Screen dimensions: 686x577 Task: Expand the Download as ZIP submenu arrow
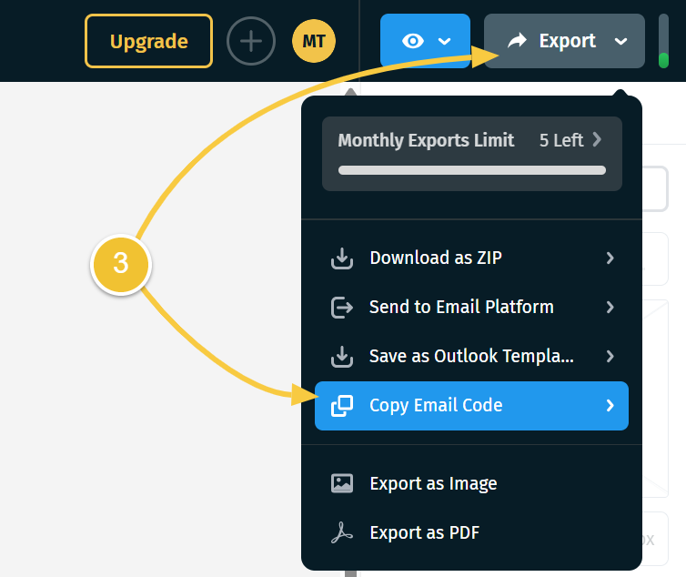click(610, 258)
